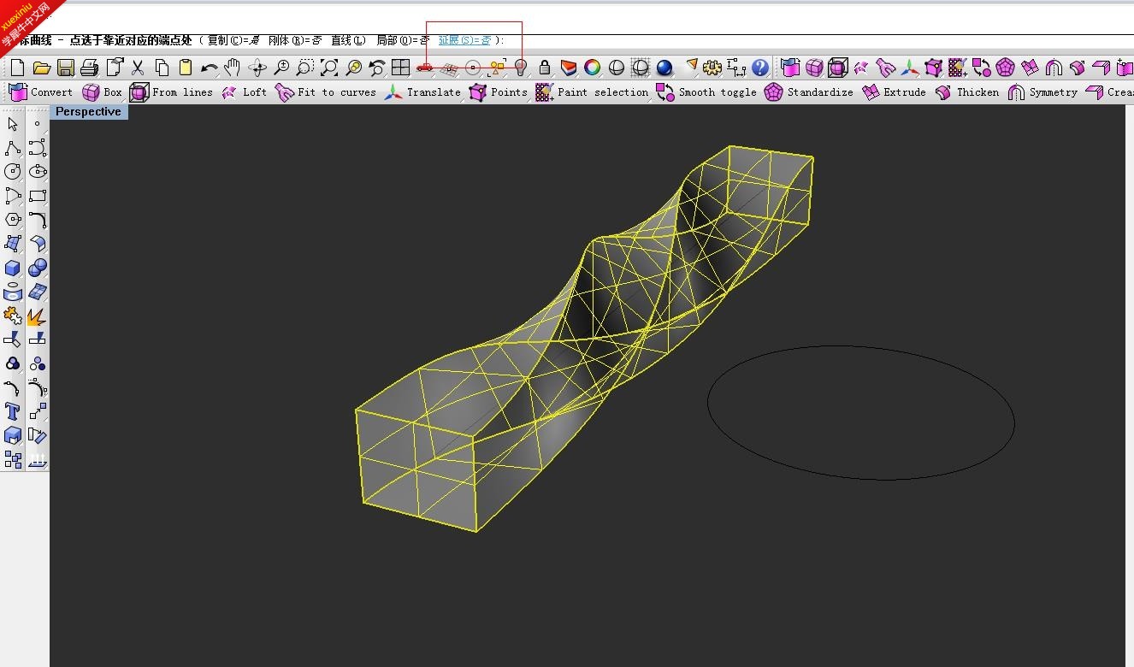Select the Zoom Window tool

click(305, 68)
